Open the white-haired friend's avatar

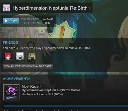pyautogui.click(x=20, y=56)
